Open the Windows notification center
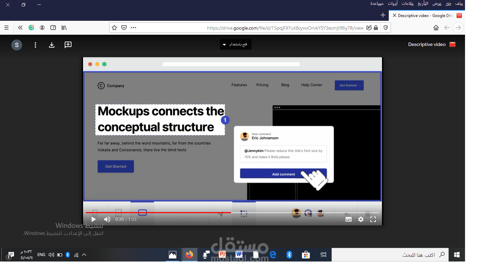The width and height of the screenshot is (480, 269). coord(10,255)
